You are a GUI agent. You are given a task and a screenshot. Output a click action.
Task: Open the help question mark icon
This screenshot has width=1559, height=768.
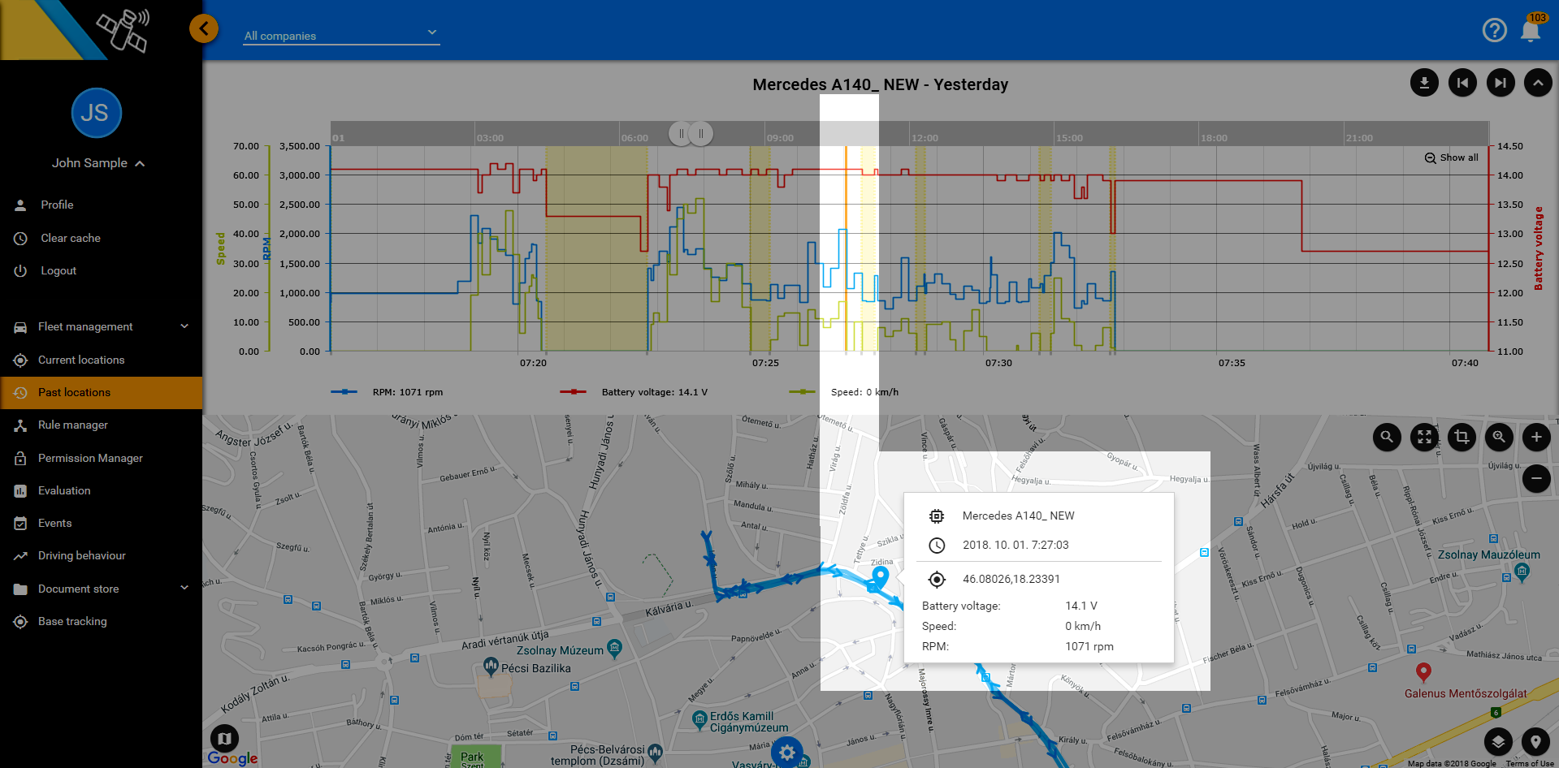tap(1494, 31)
